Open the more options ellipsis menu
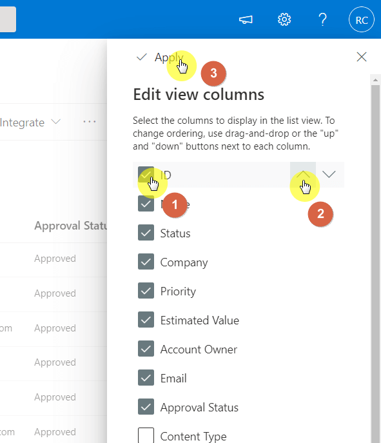 (90, 122)
